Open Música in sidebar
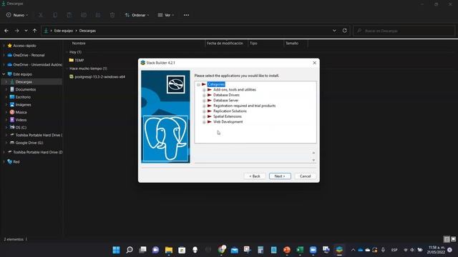 pos(21,112)
